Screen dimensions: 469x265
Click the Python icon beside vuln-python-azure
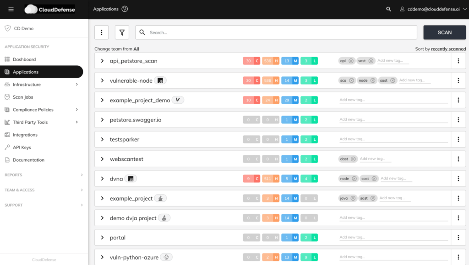coord(166,257)
